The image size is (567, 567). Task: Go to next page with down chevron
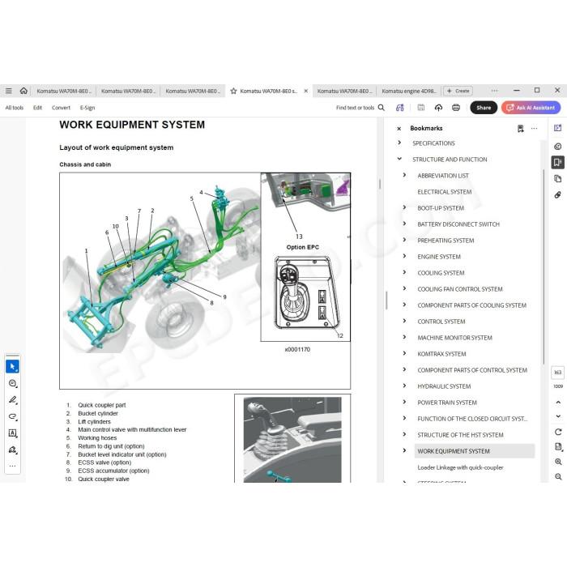click(558, 416)
